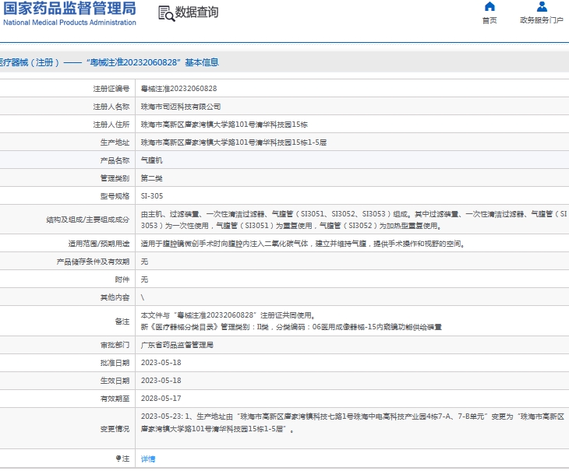The height and width of the screenshot is (471, 569).
Task: Click the bullet icon beside 注
Action: tap(118, 459)
